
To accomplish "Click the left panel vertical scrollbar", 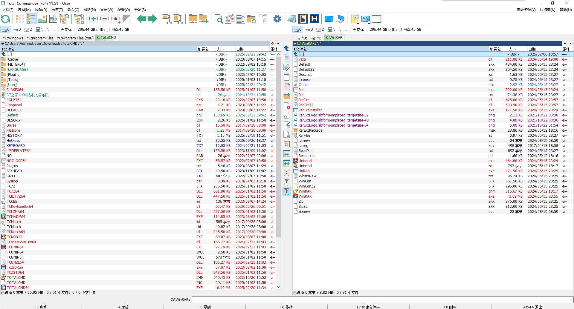I will (x=278, y=149).
